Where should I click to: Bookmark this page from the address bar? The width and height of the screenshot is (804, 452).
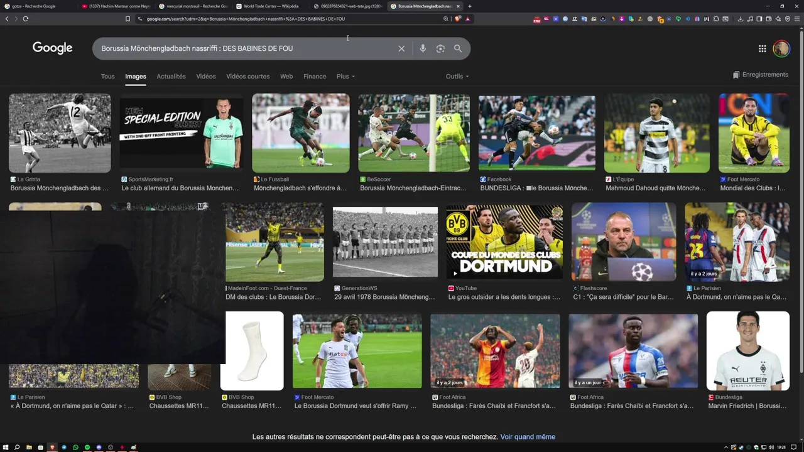(128, 19)
